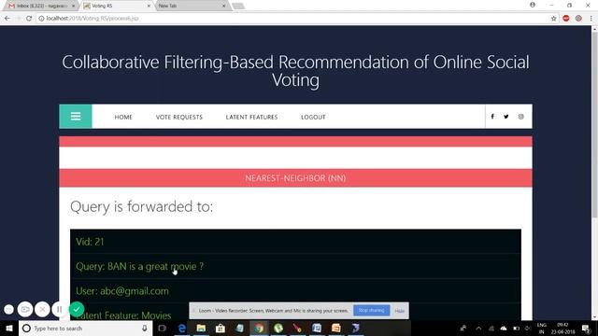This screenshot has width=598, height=336.
Task: Open the taskbar clock and date
Action: (562, 329)
